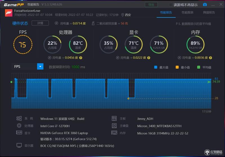Image resolution: width=225 pixels, height=157 pixels.
Task: Open the 性能图表 tab
Action: tap(187, 12)
